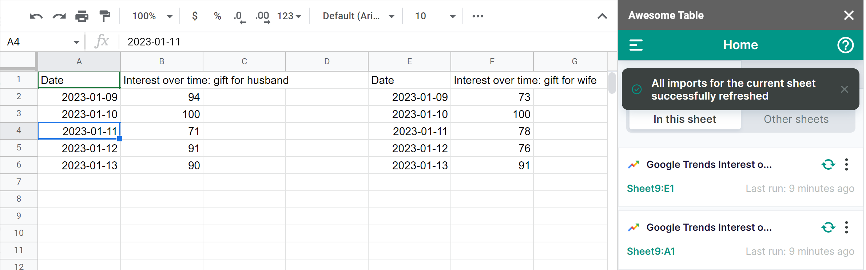Open Awesome Table help

(x=845, y=45)
